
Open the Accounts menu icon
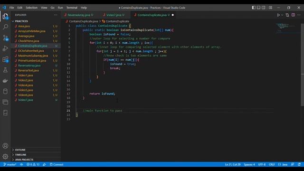click(x=5, y=146)
